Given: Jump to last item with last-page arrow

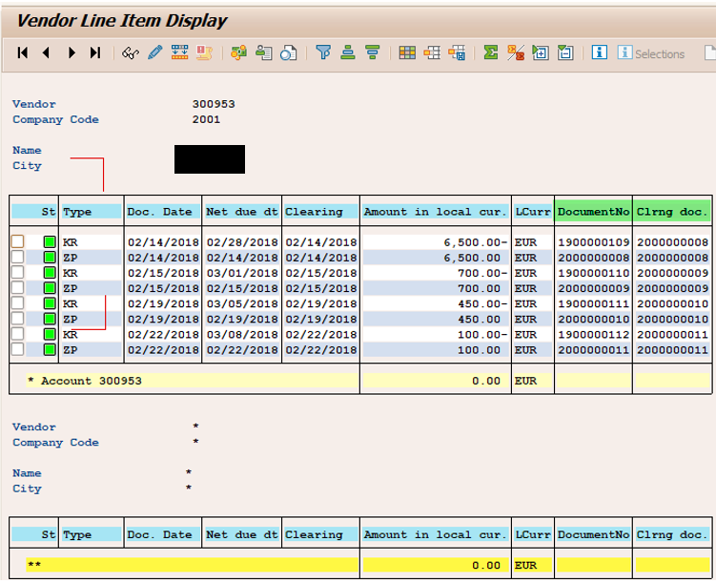Looking at the screenshot, I should 95,53.
